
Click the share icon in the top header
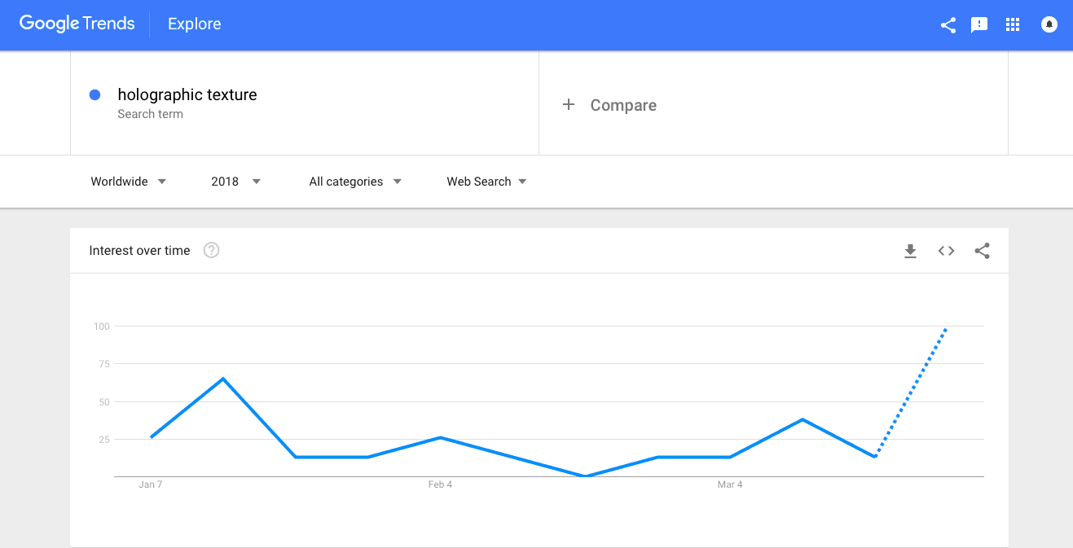click(x=948, y=25)
